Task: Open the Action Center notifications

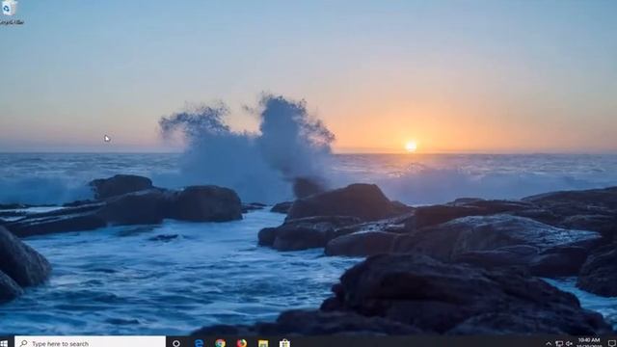Action: 611,344
